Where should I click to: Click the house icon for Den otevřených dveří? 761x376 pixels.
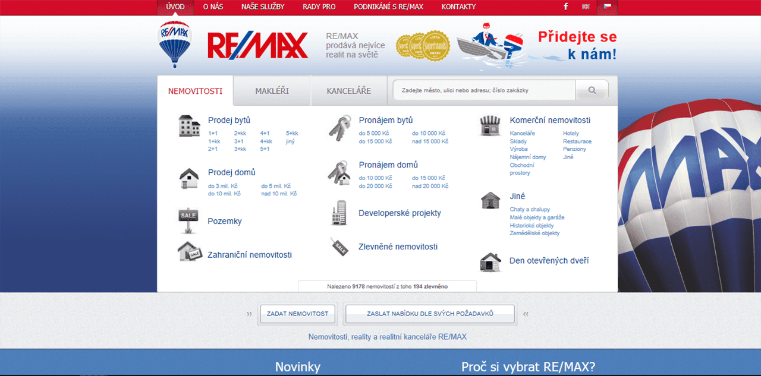490,261
